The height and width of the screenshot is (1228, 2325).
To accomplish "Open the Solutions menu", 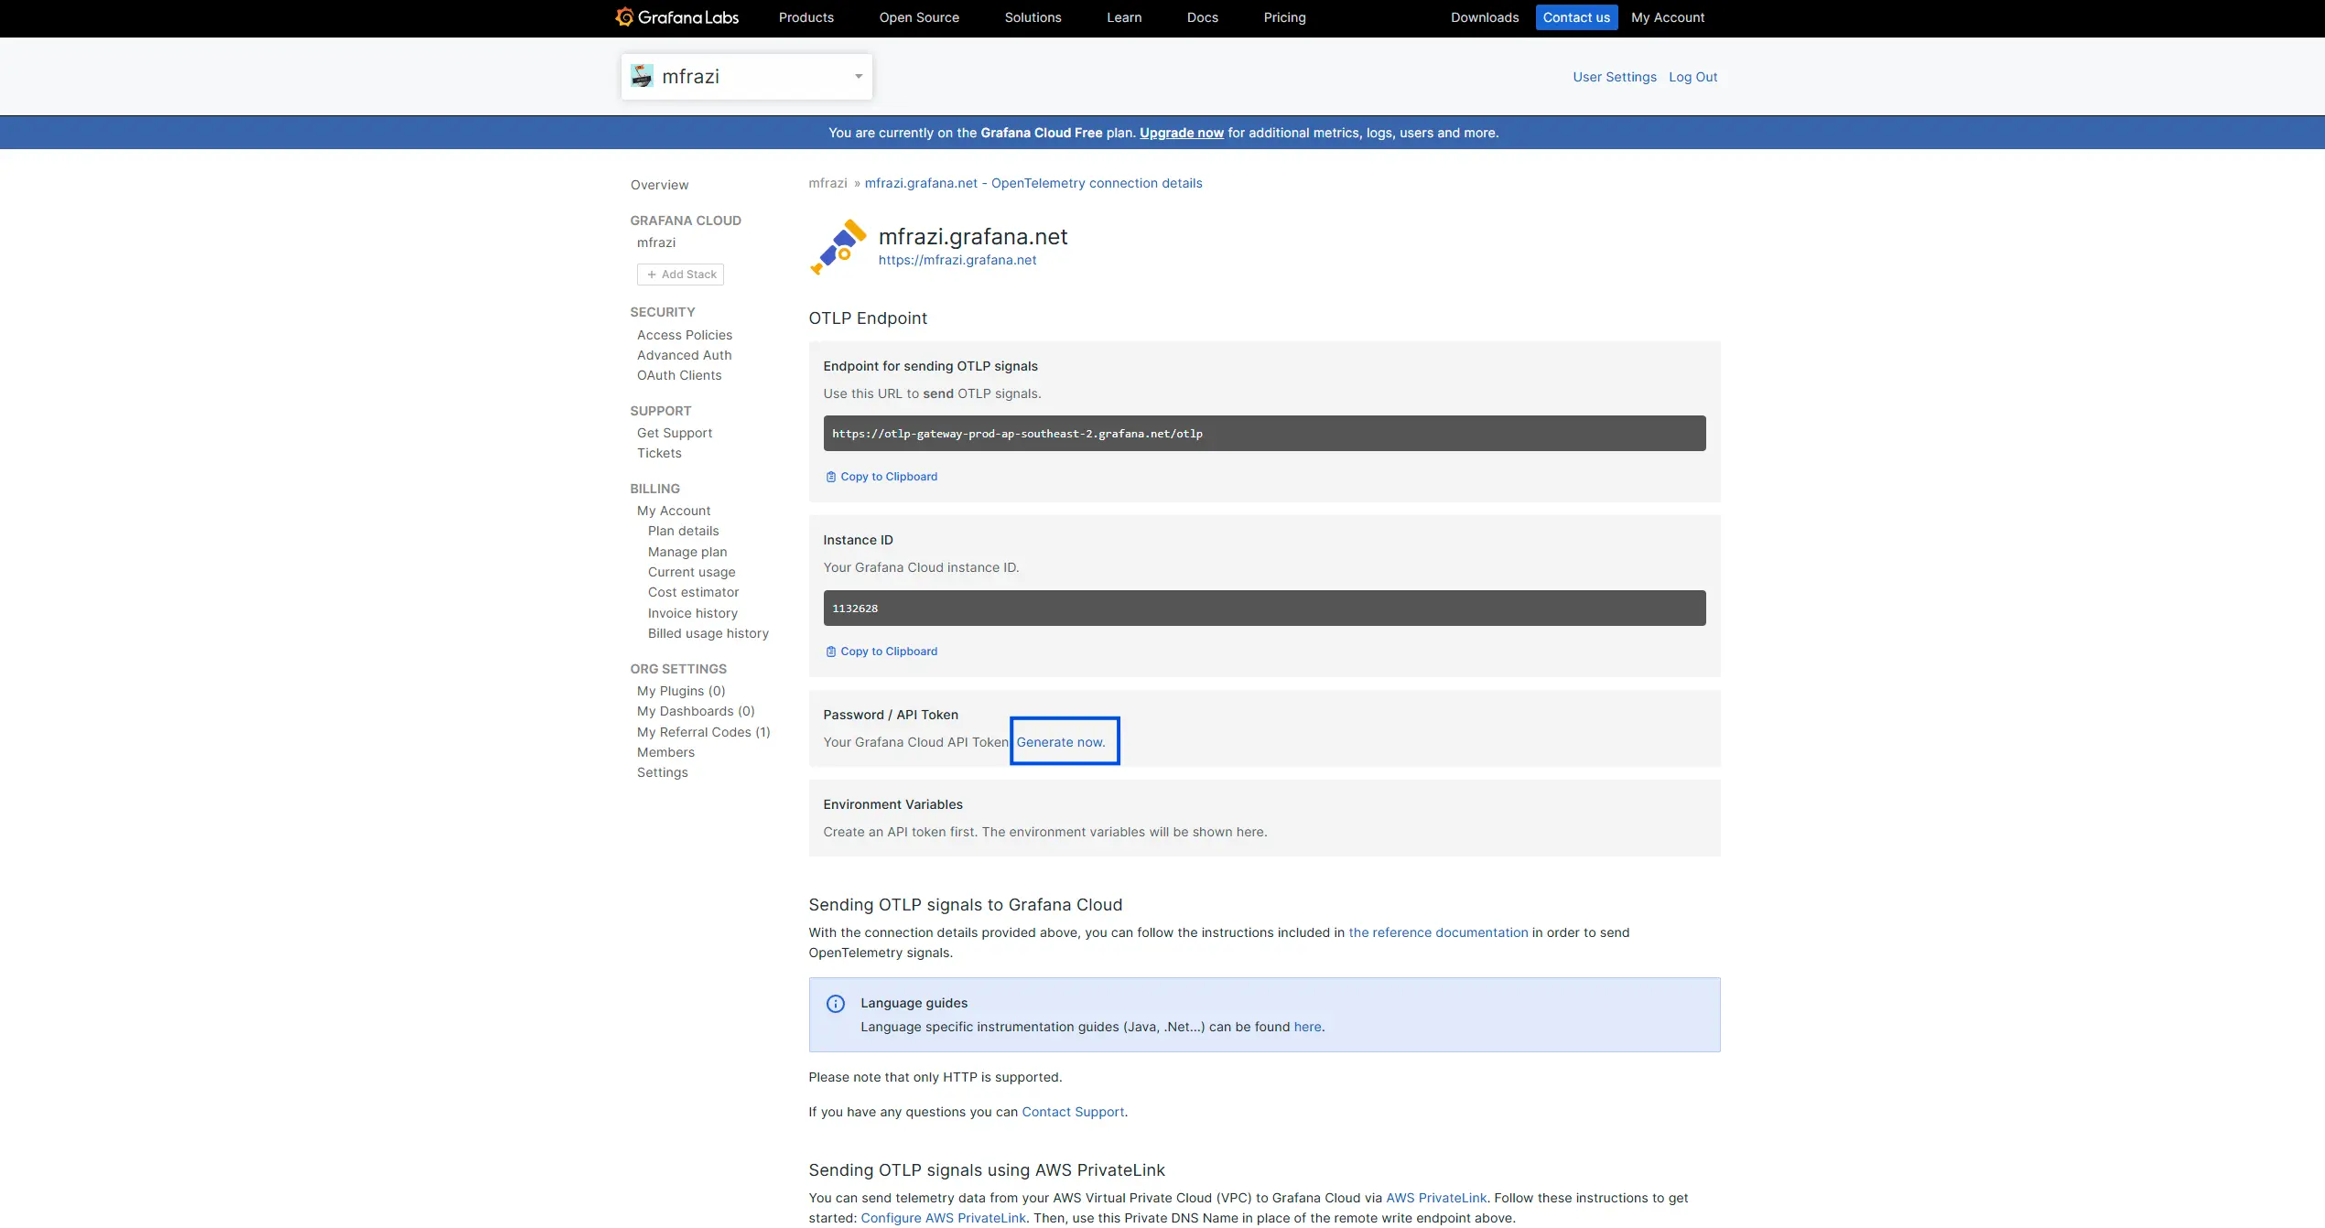I will (1033, 17).
